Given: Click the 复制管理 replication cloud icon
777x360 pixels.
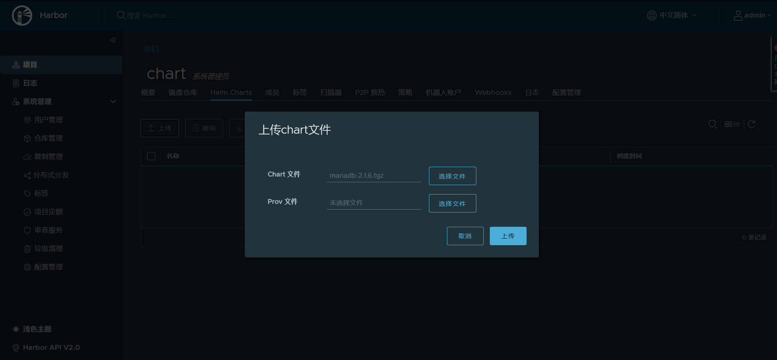Looking at the screenshot, I should pos(27,157).
